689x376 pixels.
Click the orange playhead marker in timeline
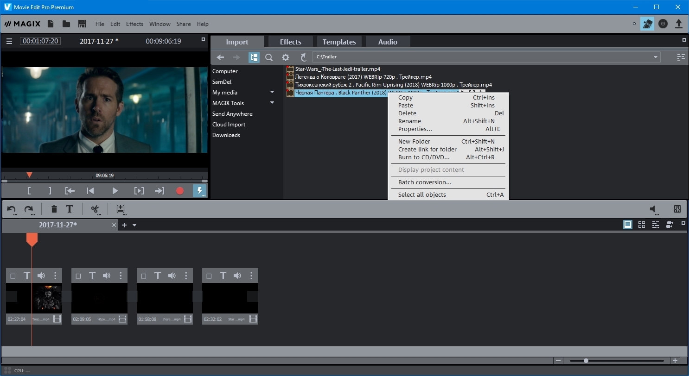tap(32, 239)
